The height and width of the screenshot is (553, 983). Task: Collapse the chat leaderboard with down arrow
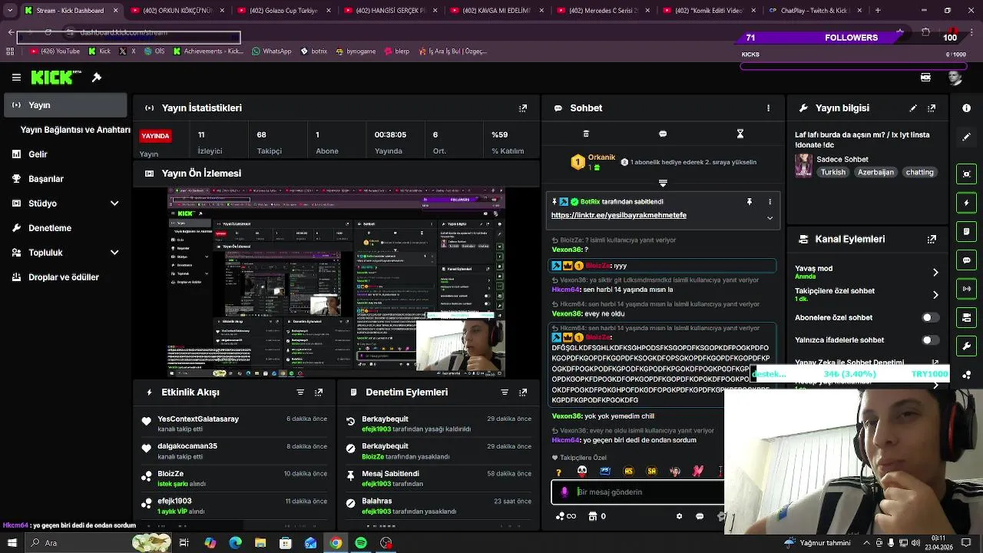[663, 184]
